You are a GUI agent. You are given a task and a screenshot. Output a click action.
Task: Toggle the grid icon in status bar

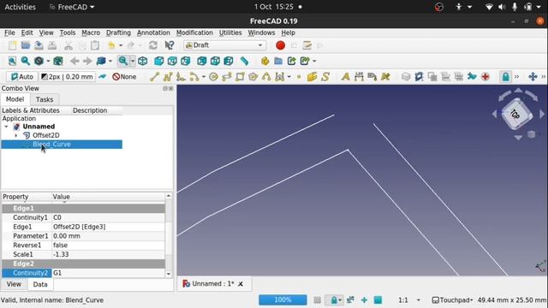(x=318, y=300)
